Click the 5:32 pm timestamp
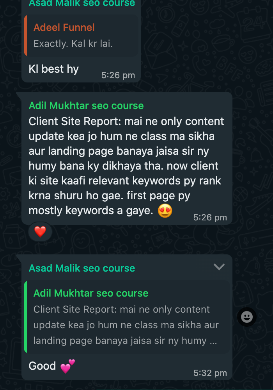The width and height of the screenshot is (273, 390). tap(210, 373)
